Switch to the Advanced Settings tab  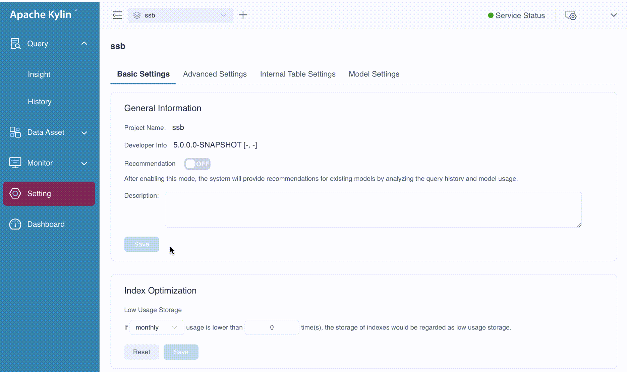point(215,74)
